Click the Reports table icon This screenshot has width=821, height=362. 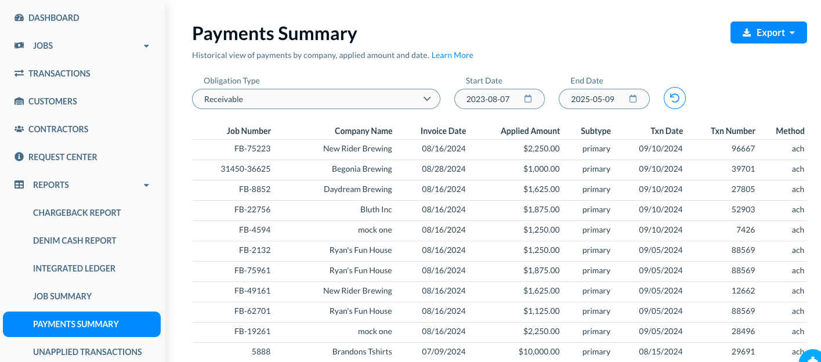click(19, 185)
